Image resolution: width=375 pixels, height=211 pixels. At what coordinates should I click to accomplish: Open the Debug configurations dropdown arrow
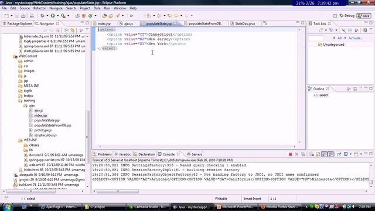pos(47,16)
